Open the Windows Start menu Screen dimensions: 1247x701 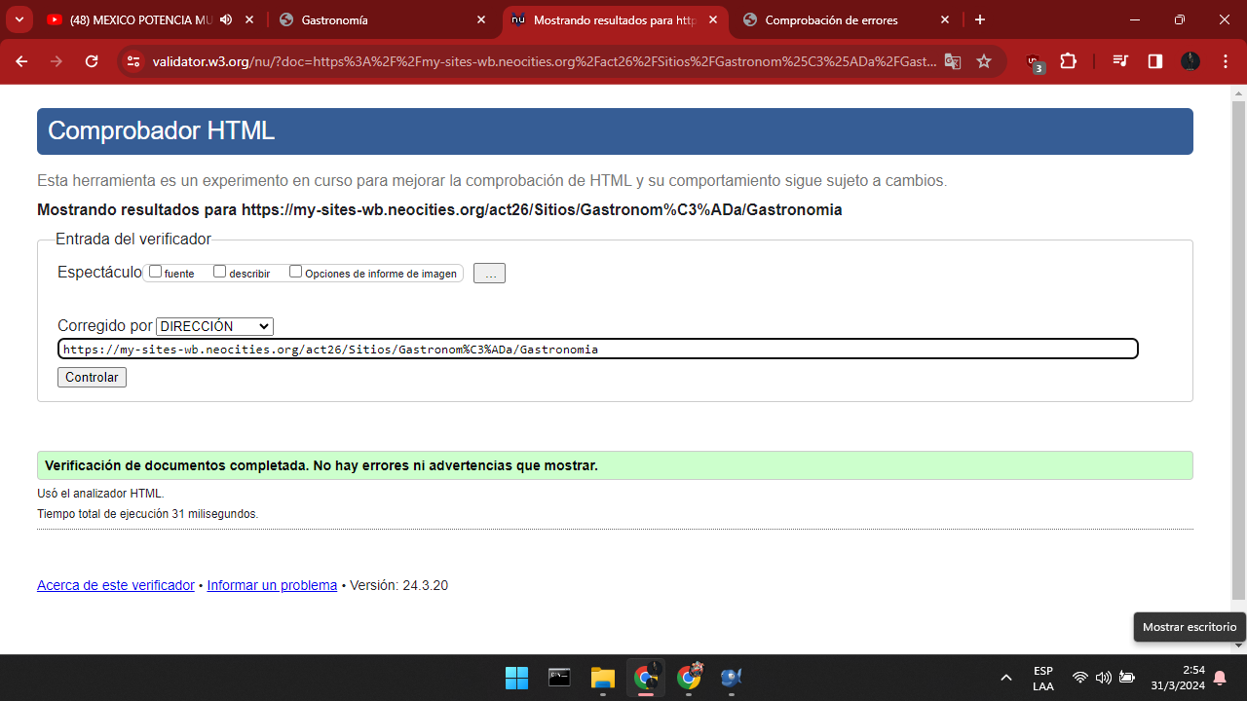[x=516, y=678]
